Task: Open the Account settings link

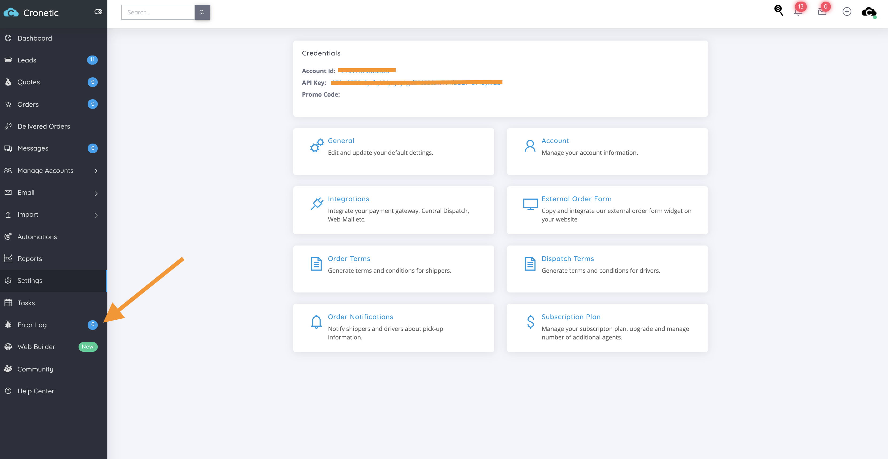Action: (555, 140)
